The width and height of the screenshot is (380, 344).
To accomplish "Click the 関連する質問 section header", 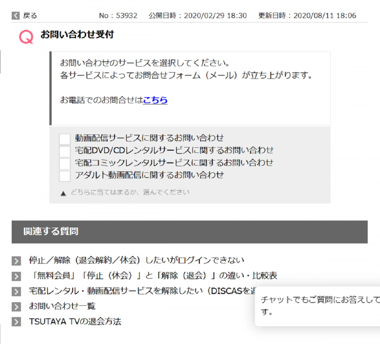I will pyautogui.click(x=190, y=232).
